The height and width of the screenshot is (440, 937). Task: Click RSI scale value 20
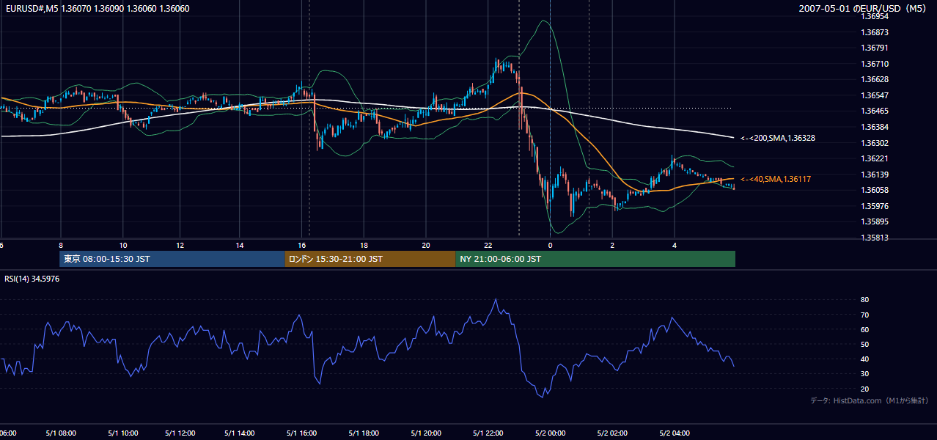click(x=865, y=389)
